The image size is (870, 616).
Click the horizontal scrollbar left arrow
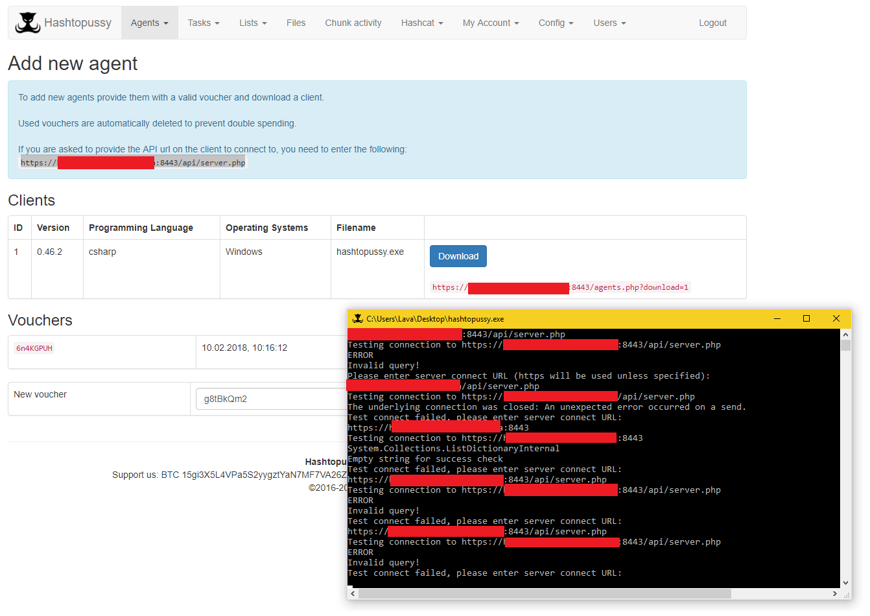pyautogui.click(x=353, y=593)
